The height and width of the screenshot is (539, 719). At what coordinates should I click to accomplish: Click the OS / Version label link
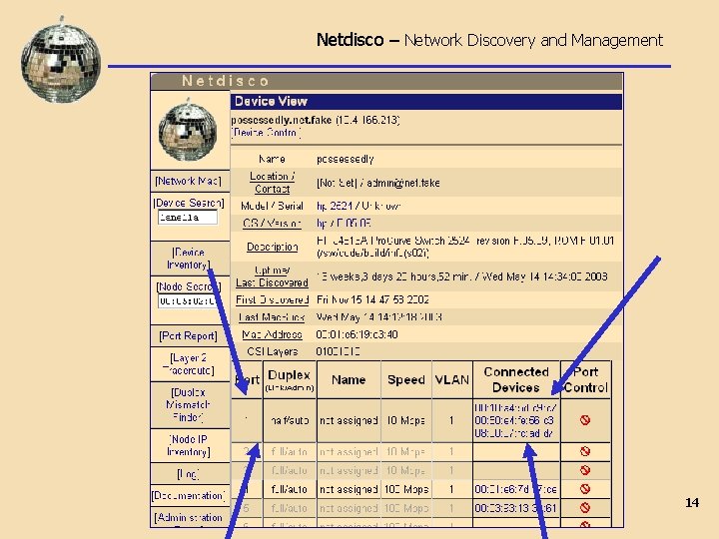coord(272,224)
